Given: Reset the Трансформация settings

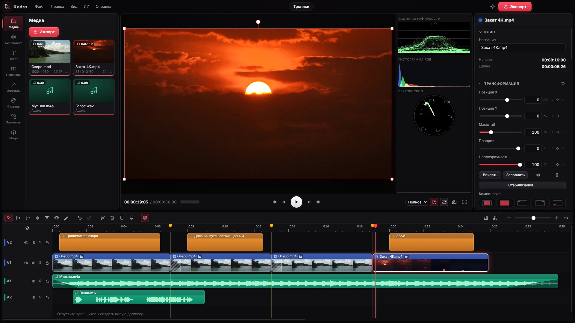Looking at the screenshot, I should tap(563, 84).
